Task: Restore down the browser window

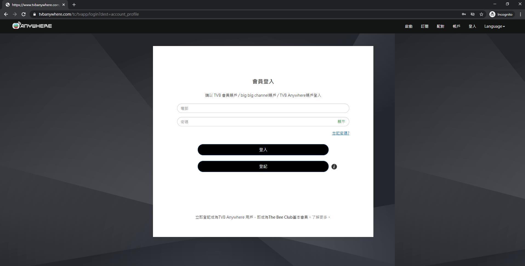Action: 507,4
